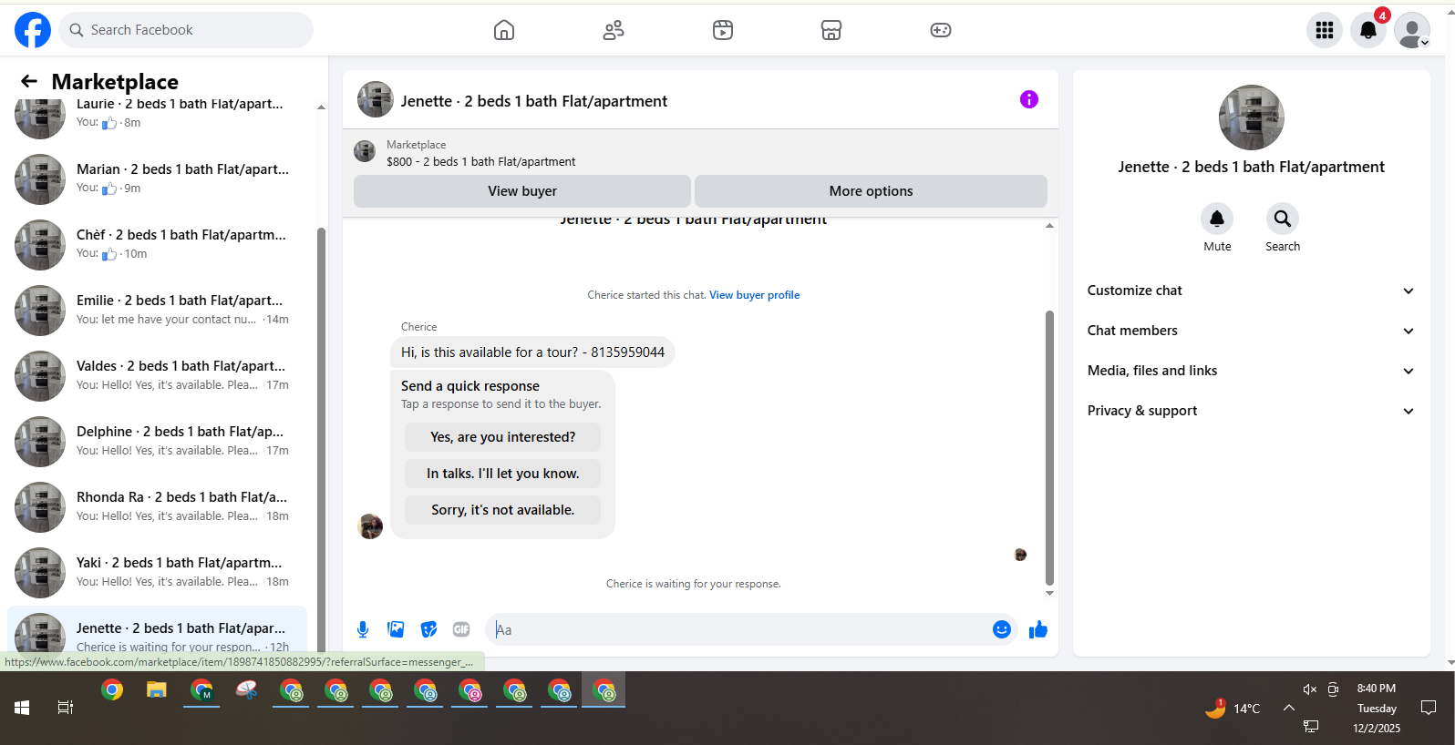Open the View buyer profile link

click(x=754, y=295)
